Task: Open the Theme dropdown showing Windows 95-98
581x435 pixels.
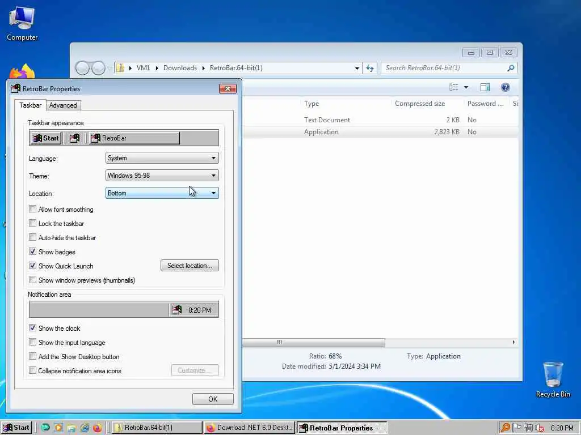Action: tap(162, 176)
